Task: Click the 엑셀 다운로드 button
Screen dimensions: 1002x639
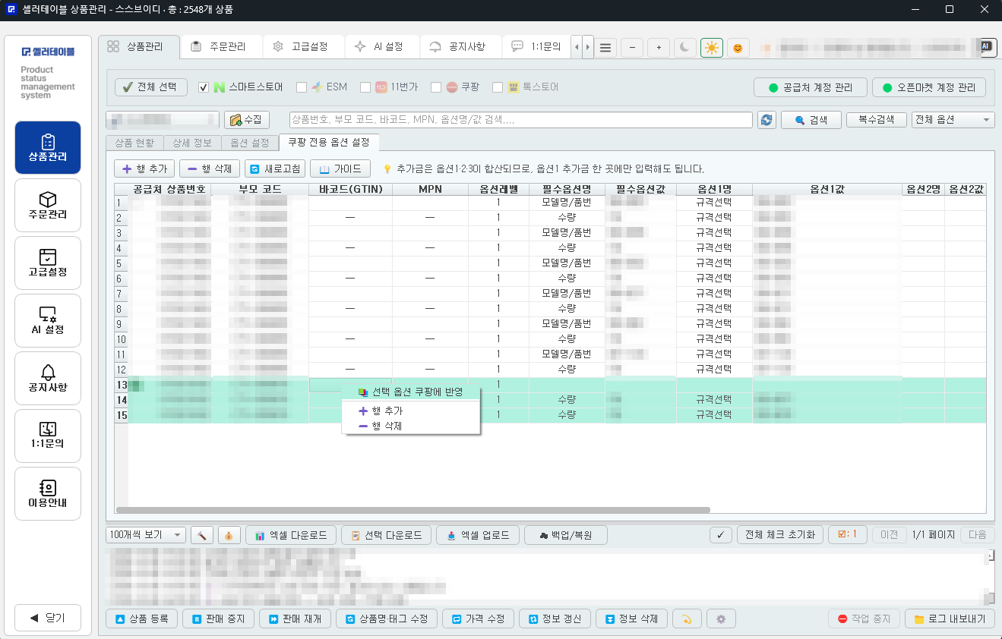Action: pos(291,535)
